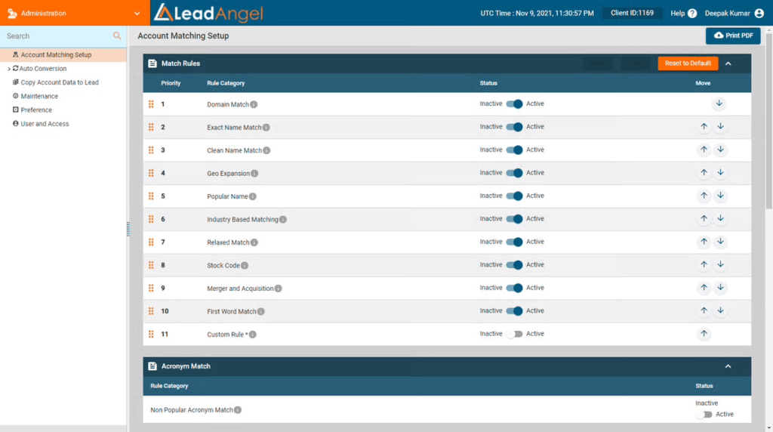Open Copy Account Data to Lead
773x432 pixels.
[59, 82]
